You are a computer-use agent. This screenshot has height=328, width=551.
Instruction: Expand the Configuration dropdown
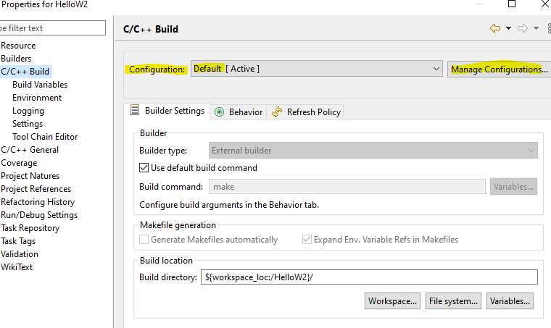click(316, 69)
